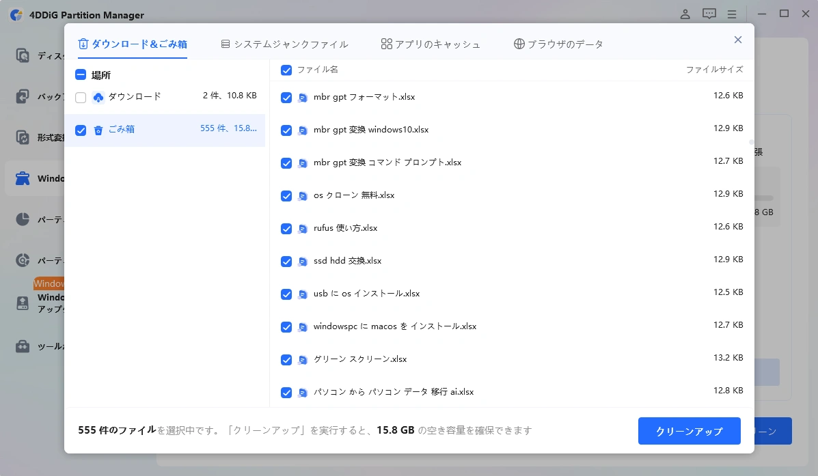818x476 pixels.
Task: Open disk clone sidebar icon in main window
Action: (x=23, y=55)
